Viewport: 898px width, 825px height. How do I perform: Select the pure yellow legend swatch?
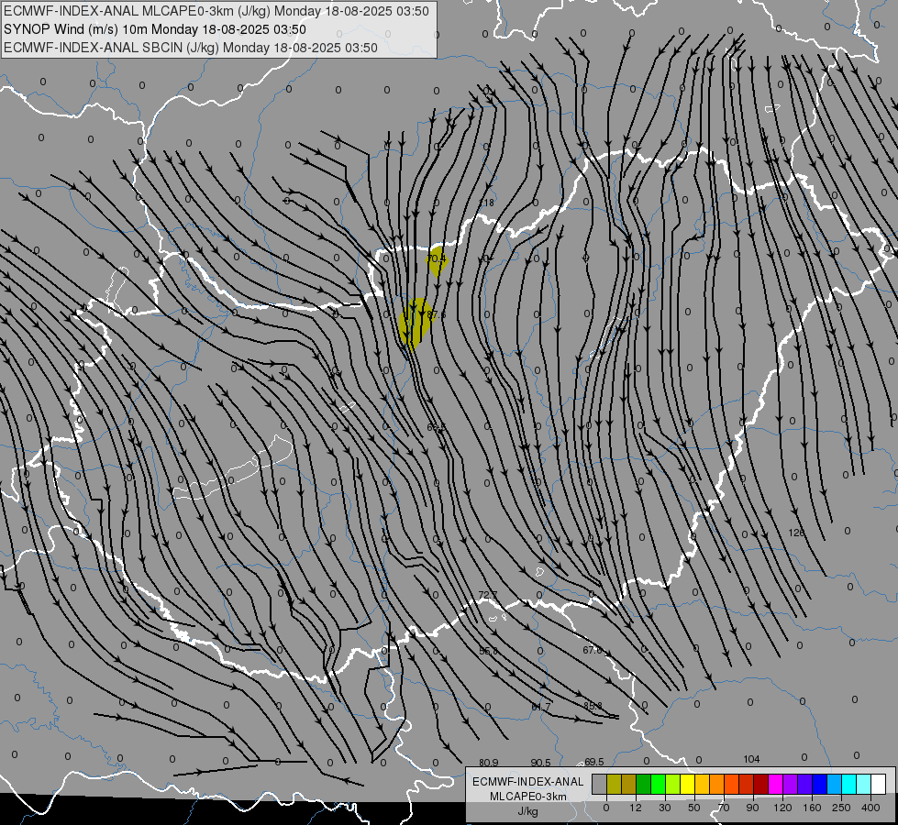coord(688,784)
